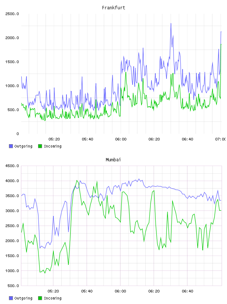
Task: Click the 4000.0 y-axis label on Mumbai chart
Action: 12,181
